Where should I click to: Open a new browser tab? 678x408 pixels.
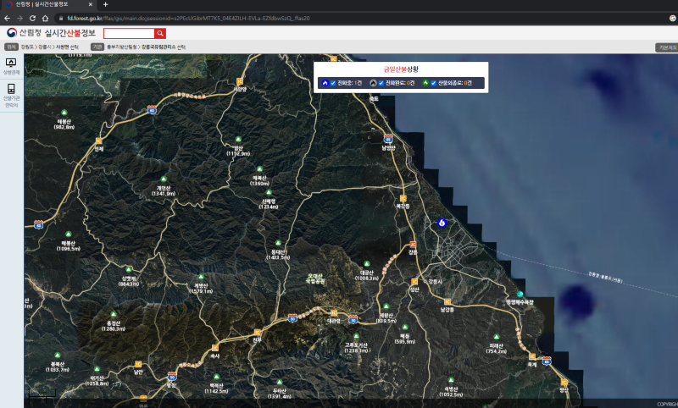point(106,4)
